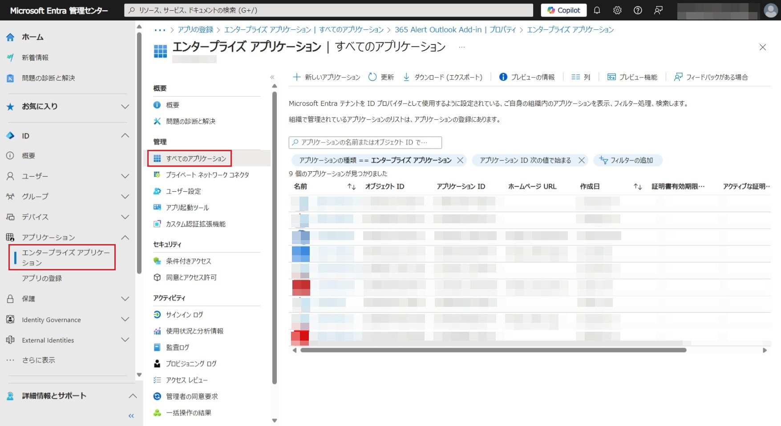Image resolution: width=781 pixels, height=426 pixels.
Task: Click Add filter (フィルターの追加) button
Action: point(627,160)
